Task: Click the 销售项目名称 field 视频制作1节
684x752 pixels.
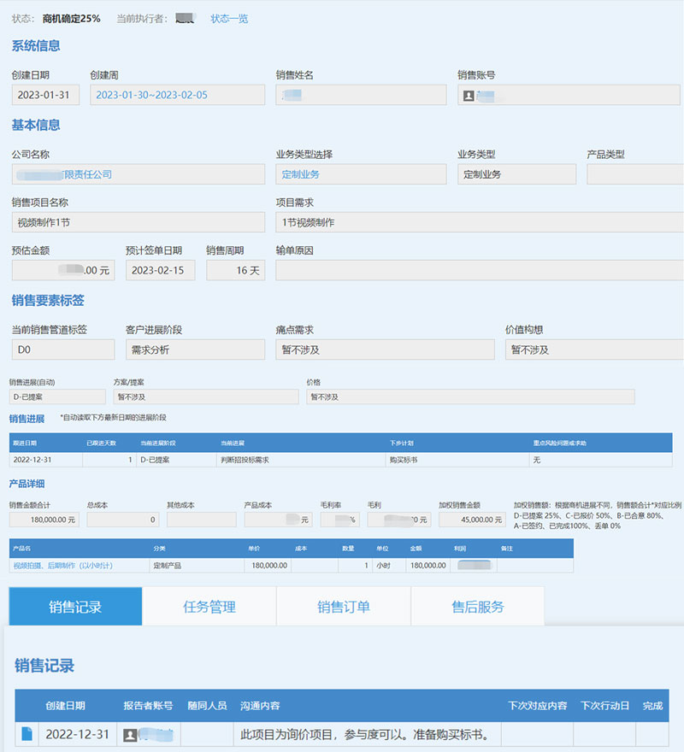Action: tap(138, 222)
